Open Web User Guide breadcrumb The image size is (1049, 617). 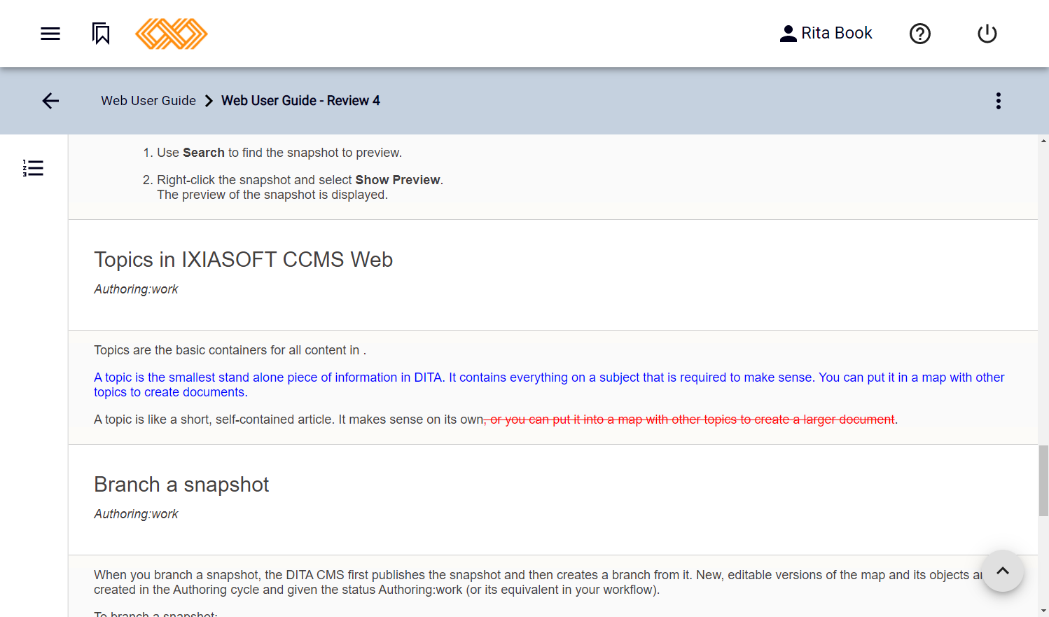tap(148, 101)
